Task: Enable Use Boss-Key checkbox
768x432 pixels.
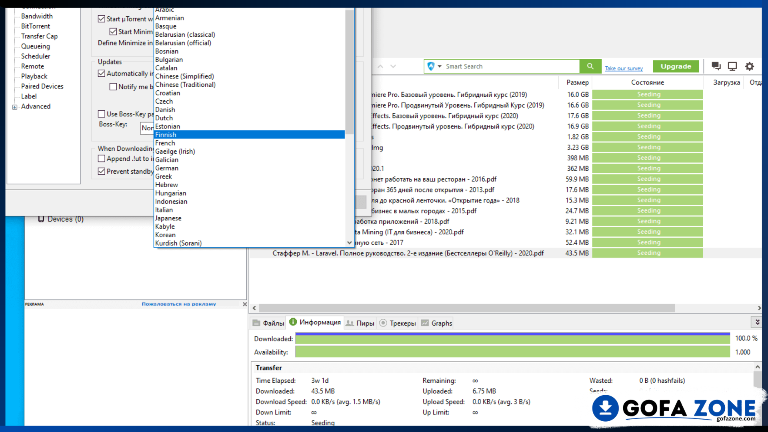Action: tap(102, 114)
